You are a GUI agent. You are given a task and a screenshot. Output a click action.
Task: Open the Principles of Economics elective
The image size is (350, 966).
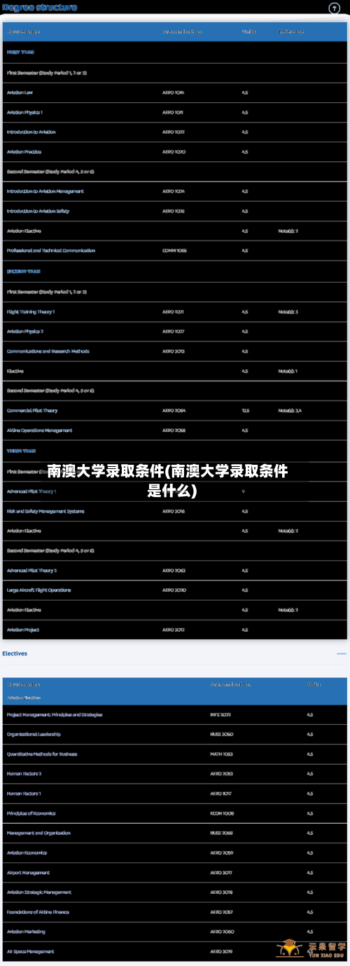(31, 813)
